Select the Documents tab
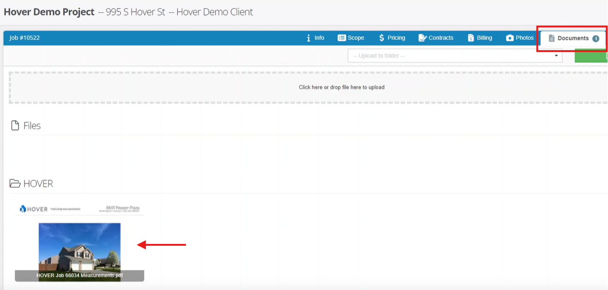Image resolution: width=608 pixels, height=290 pixels. [x=573, y=38]
